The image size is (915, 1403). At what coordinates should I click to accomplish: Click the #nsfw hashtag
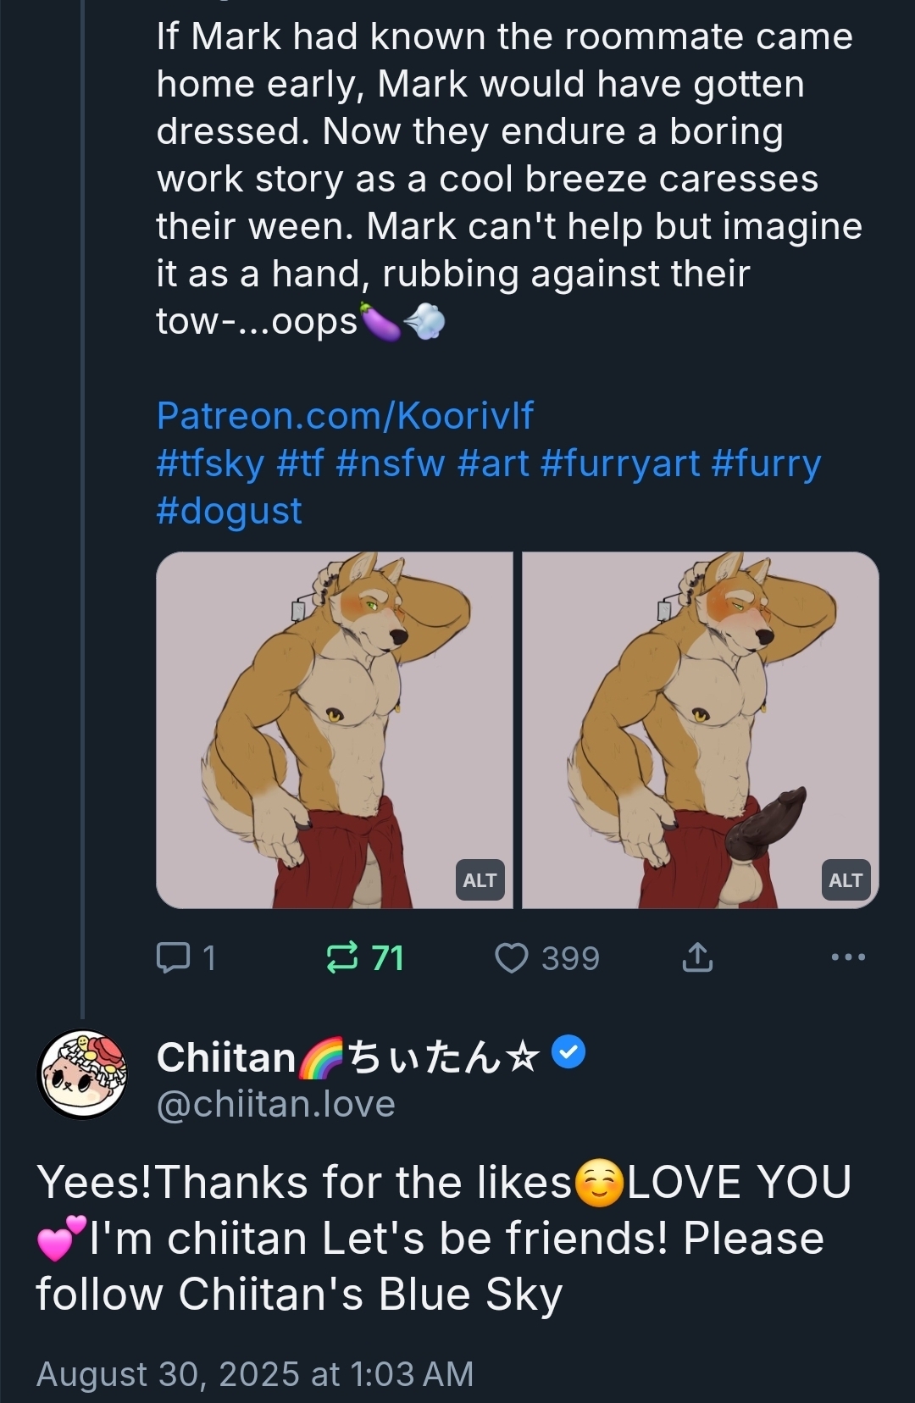point(390,463)
